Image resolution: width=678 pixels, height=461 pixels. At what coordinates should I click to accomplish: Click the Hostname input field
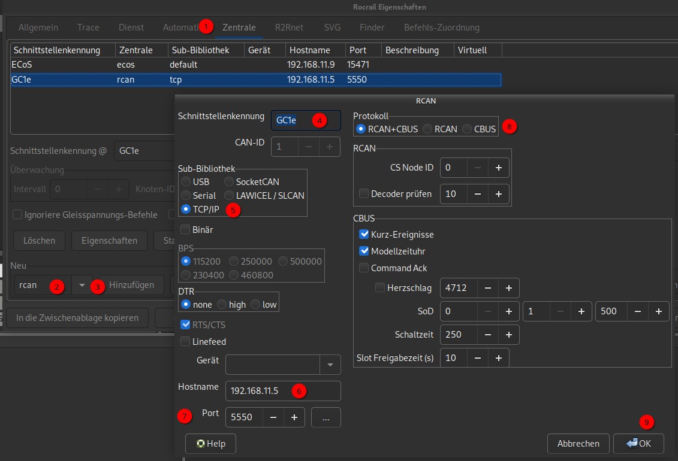click(282, 391)
